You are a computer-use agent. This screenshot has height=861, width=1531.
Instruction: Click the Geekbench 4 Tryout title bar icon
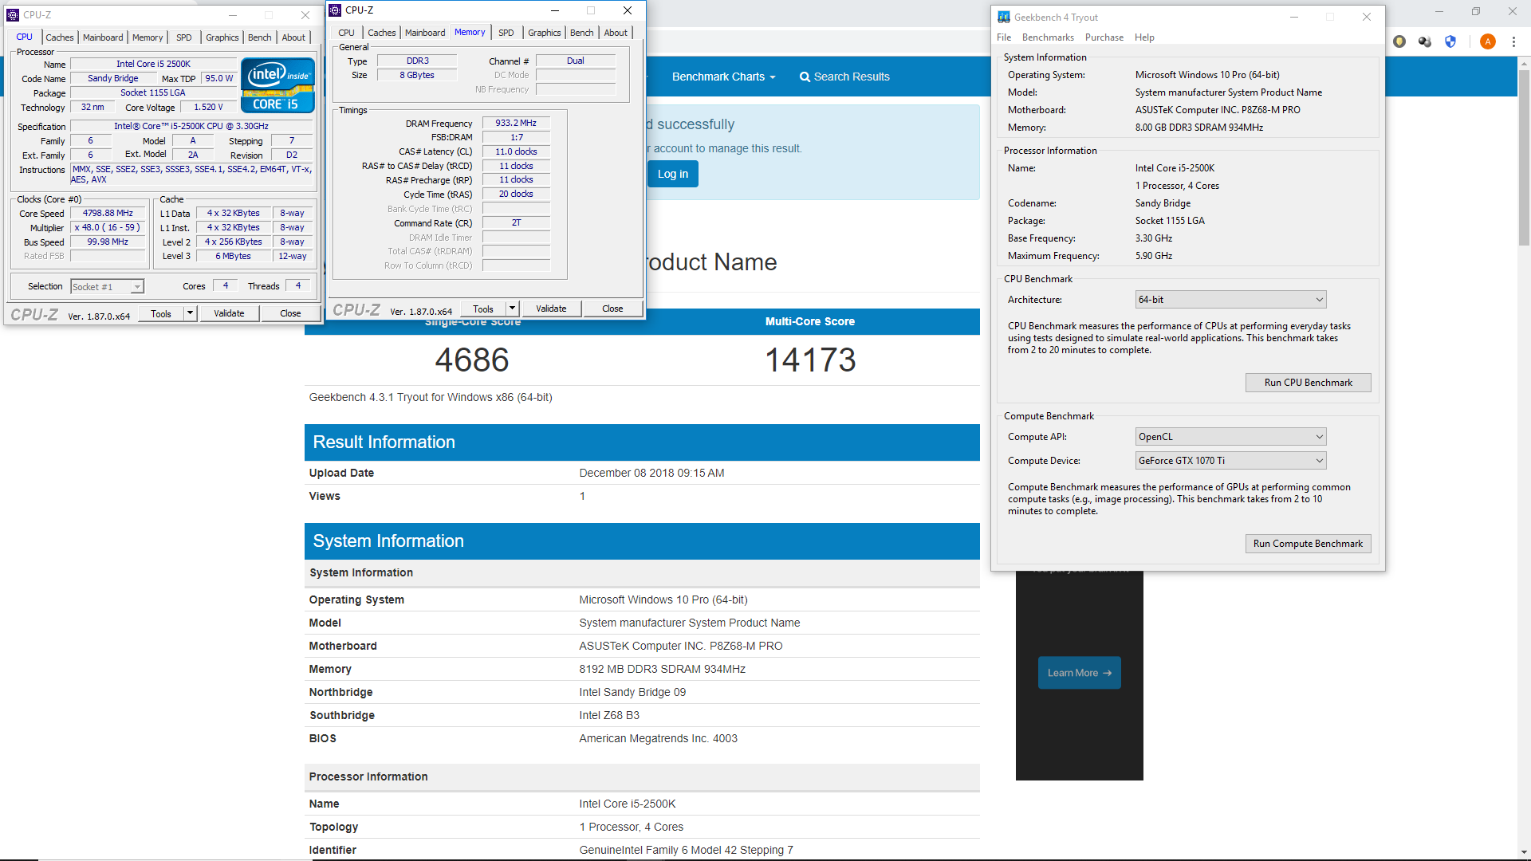pyautogui.click(x=1004, y=18)
